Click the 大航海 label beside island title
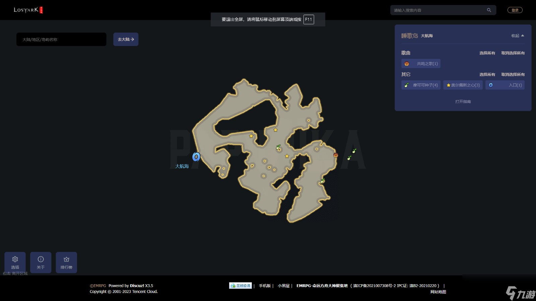Image resolution: width=536 pixels, height=301 pixels. [427, 36]
